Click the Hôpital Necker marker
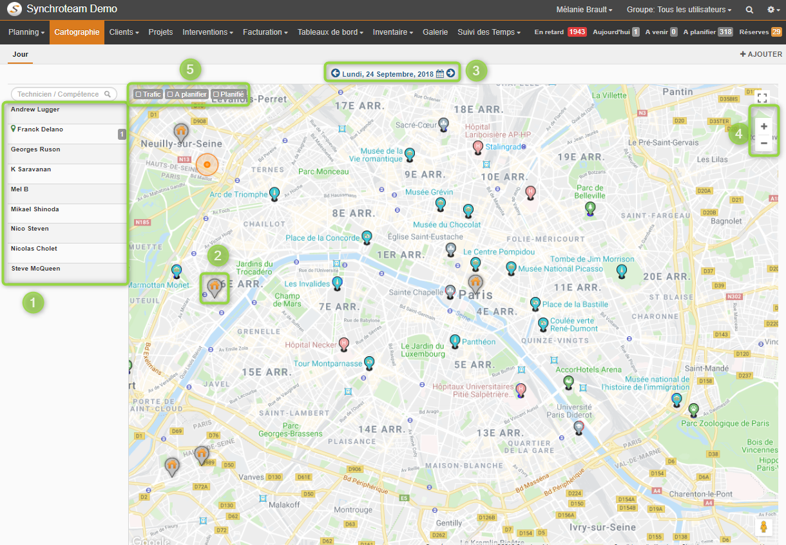The height and width of the screenshot is (545, 786). 344,345
